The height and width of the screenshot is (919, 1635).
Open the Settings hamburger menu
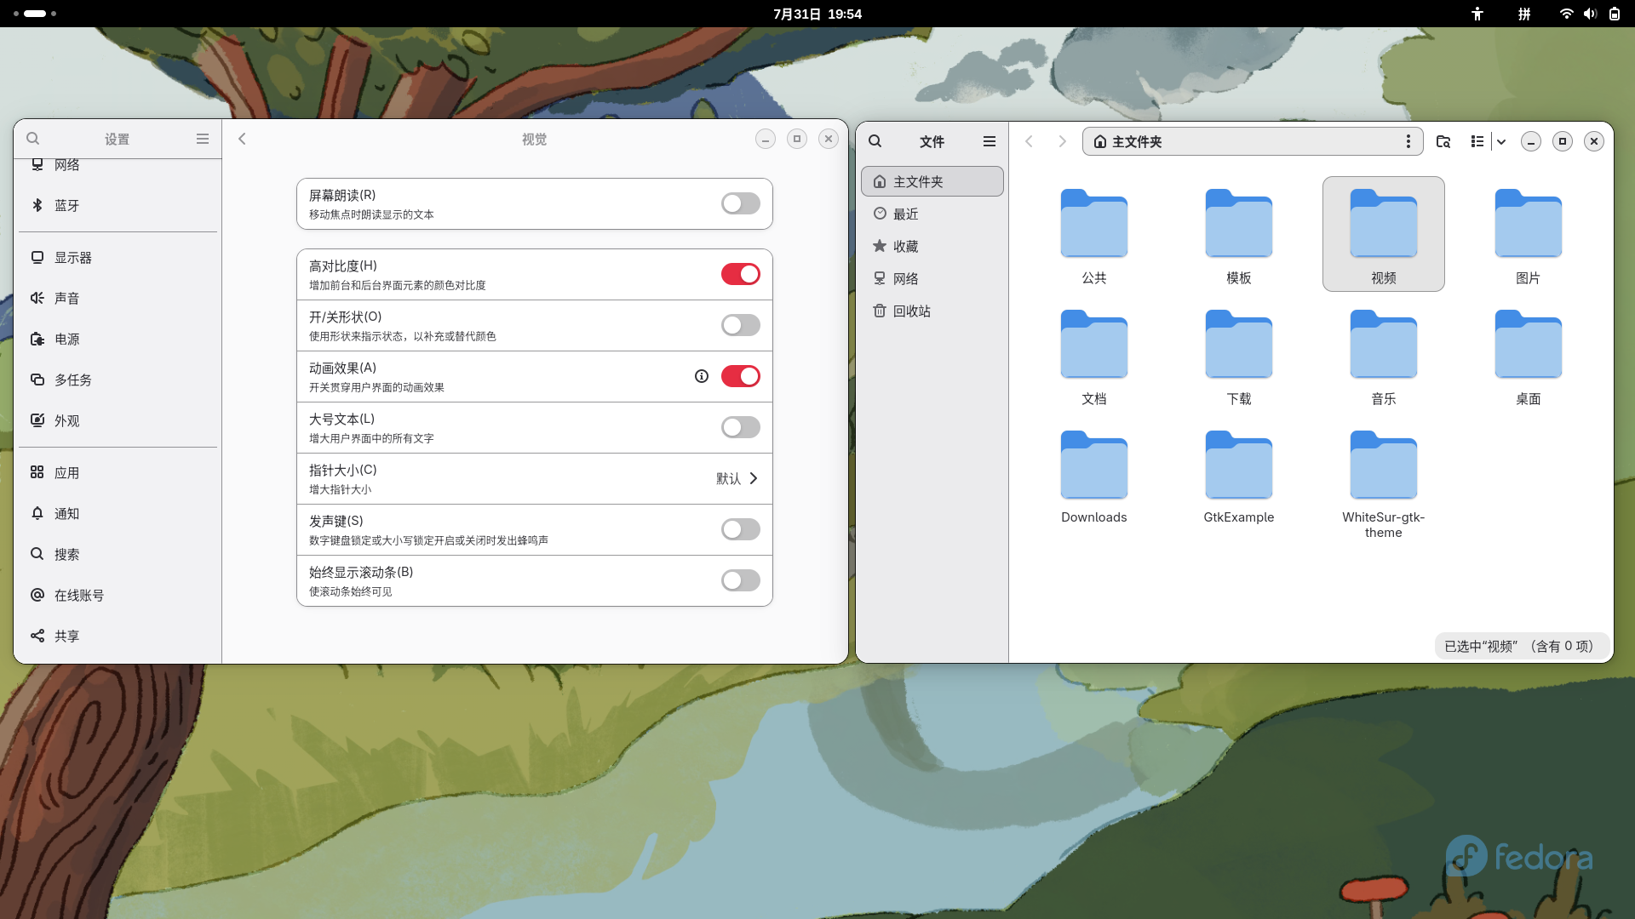(x=203, y=139)
